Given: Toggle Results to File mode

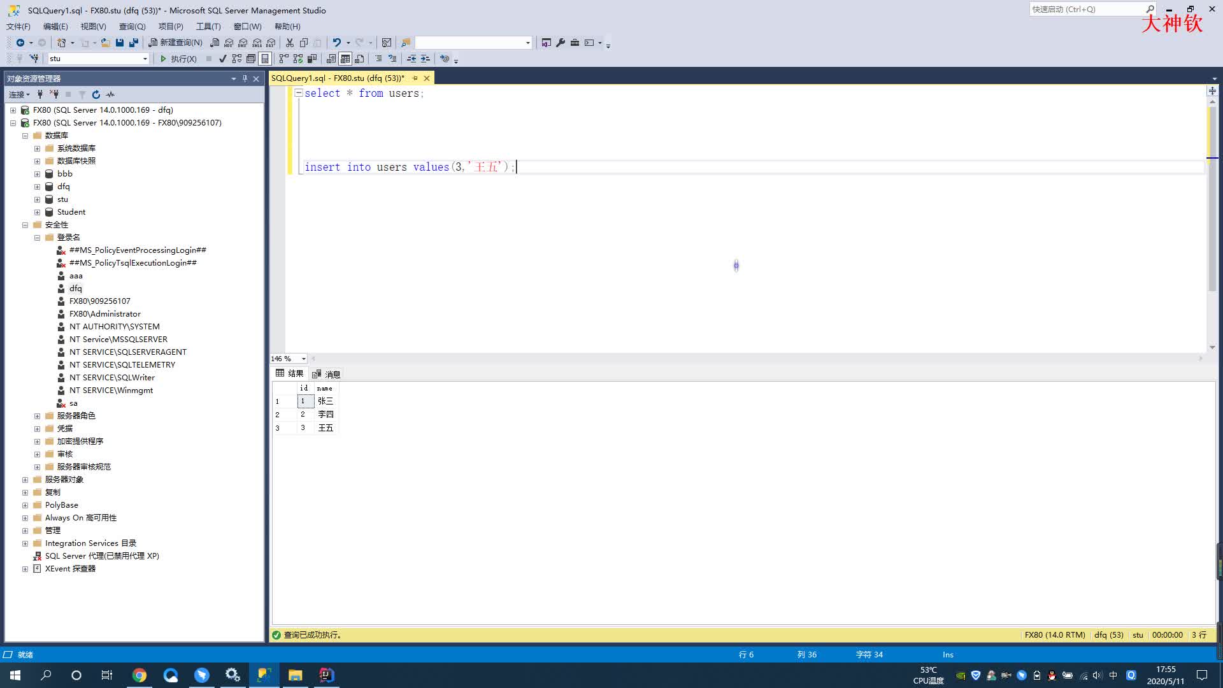Looking at the screenshot, I should (360, 59).
